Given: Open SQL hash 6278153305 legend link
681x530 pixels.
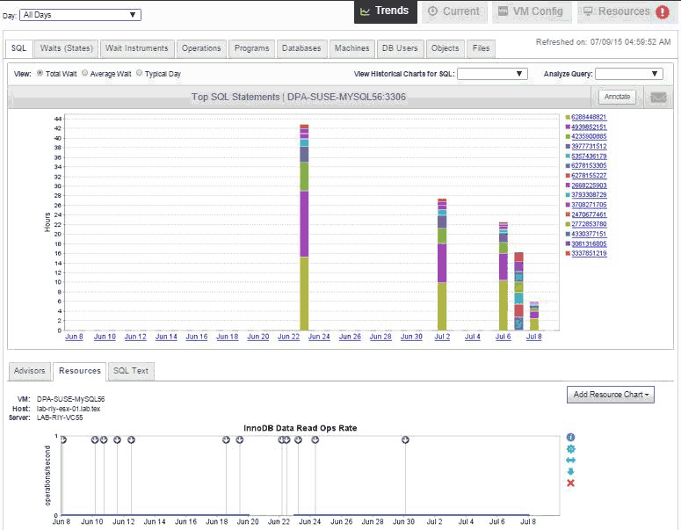Looking at the screenshot, I should 589,165.
